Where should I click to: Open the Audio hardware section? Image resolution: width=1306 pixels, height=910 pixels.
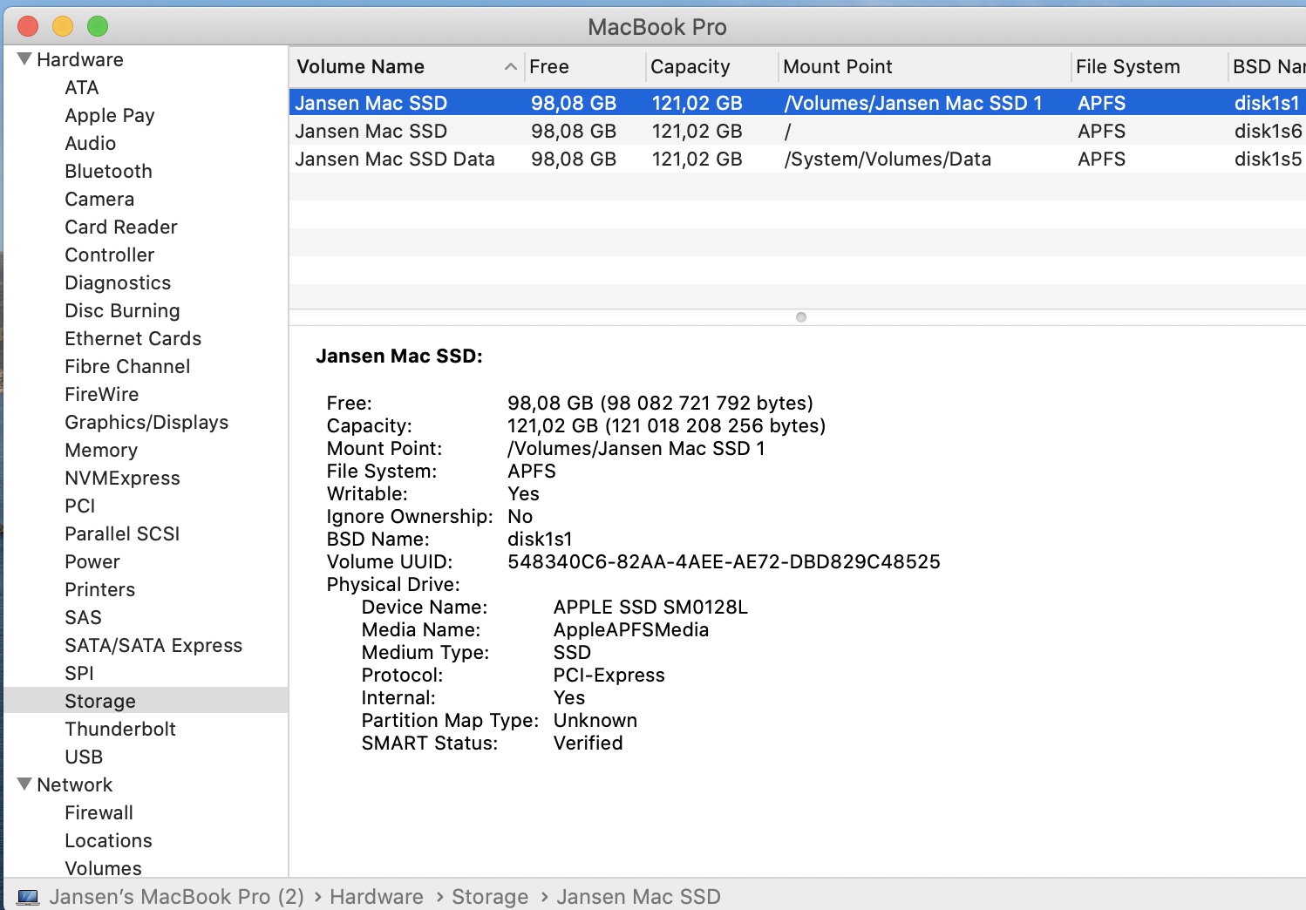click(91, 144)
